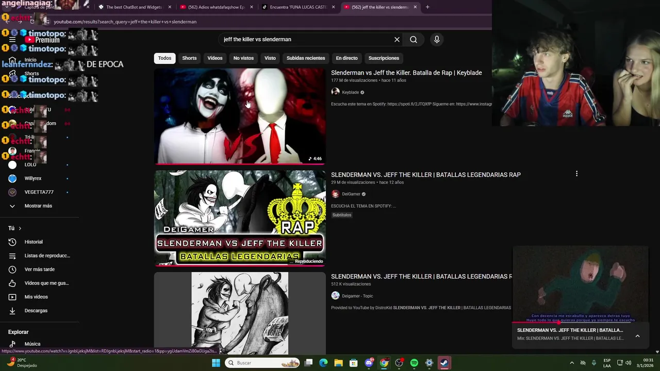This screenshot has width=660, height=371.
Task: Open Música under Explorar
Action: pyautogui.click(x=32, y=344)
